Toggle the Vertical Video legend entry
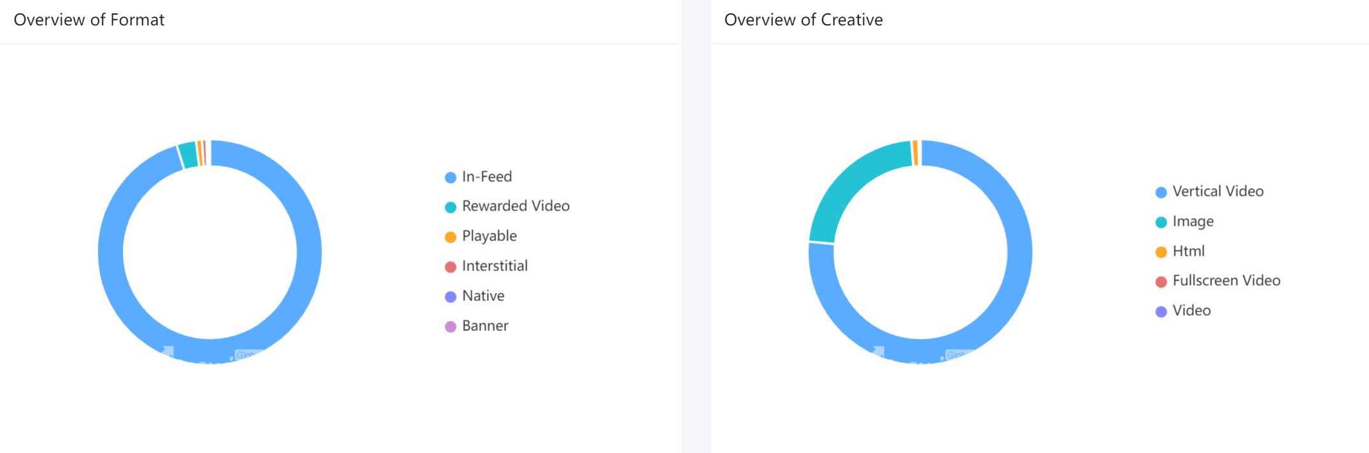Screen dimensions: 1369x453 click(1209, 192)
